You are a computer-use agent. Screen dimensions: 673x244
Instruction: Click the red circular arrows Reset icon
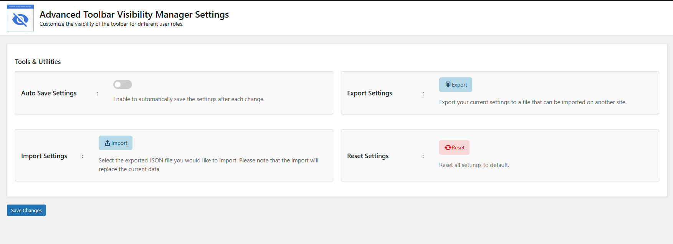coord(448,147)
